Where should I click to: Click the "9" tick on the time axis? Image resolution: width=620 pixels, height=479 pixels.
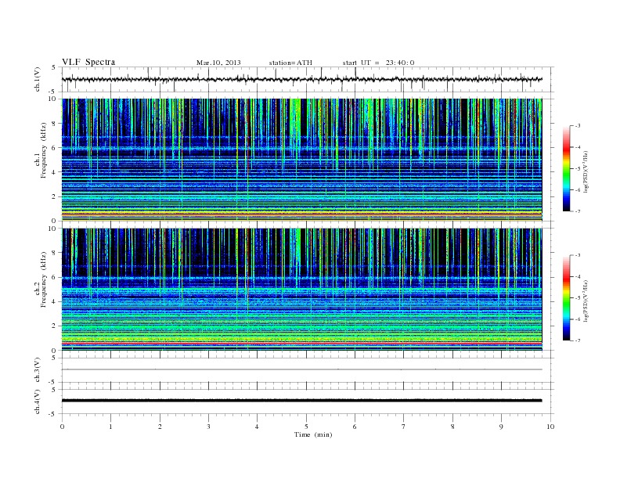[x=501, y=427]
